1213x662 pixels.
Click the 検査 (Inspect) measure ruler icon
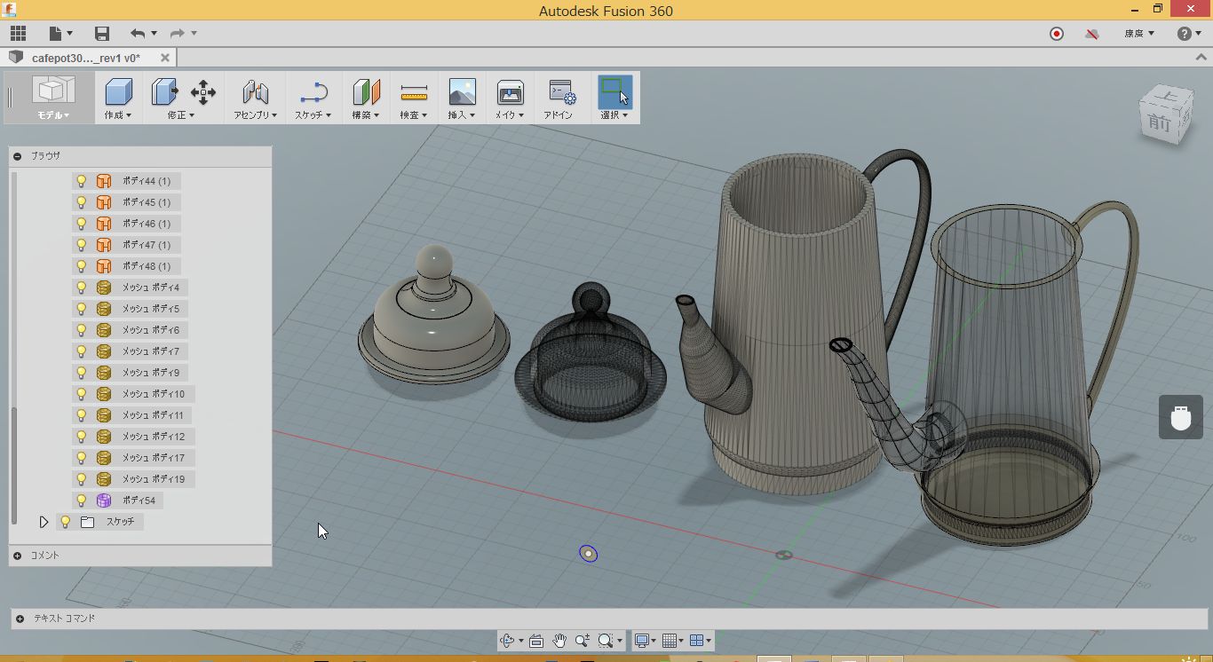[414, 92]
